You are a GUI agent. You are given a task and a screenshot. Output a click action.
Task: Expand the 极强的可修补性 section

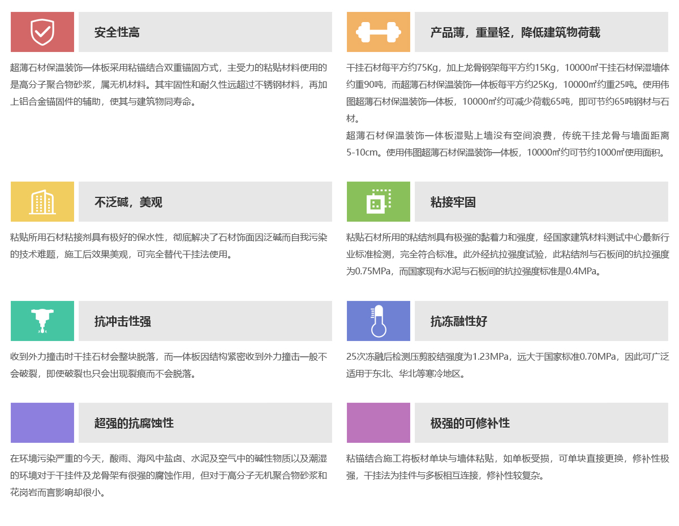click(x=540, y=422)
